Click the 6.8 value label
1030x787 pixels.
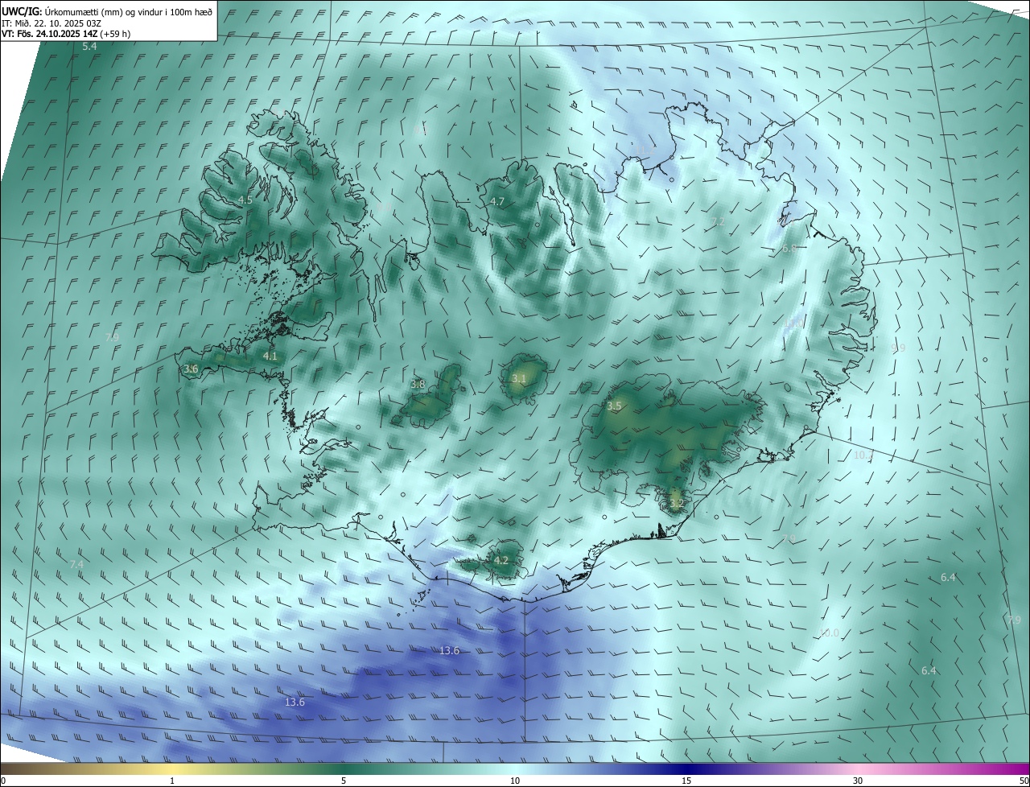[x=789, y=249]
